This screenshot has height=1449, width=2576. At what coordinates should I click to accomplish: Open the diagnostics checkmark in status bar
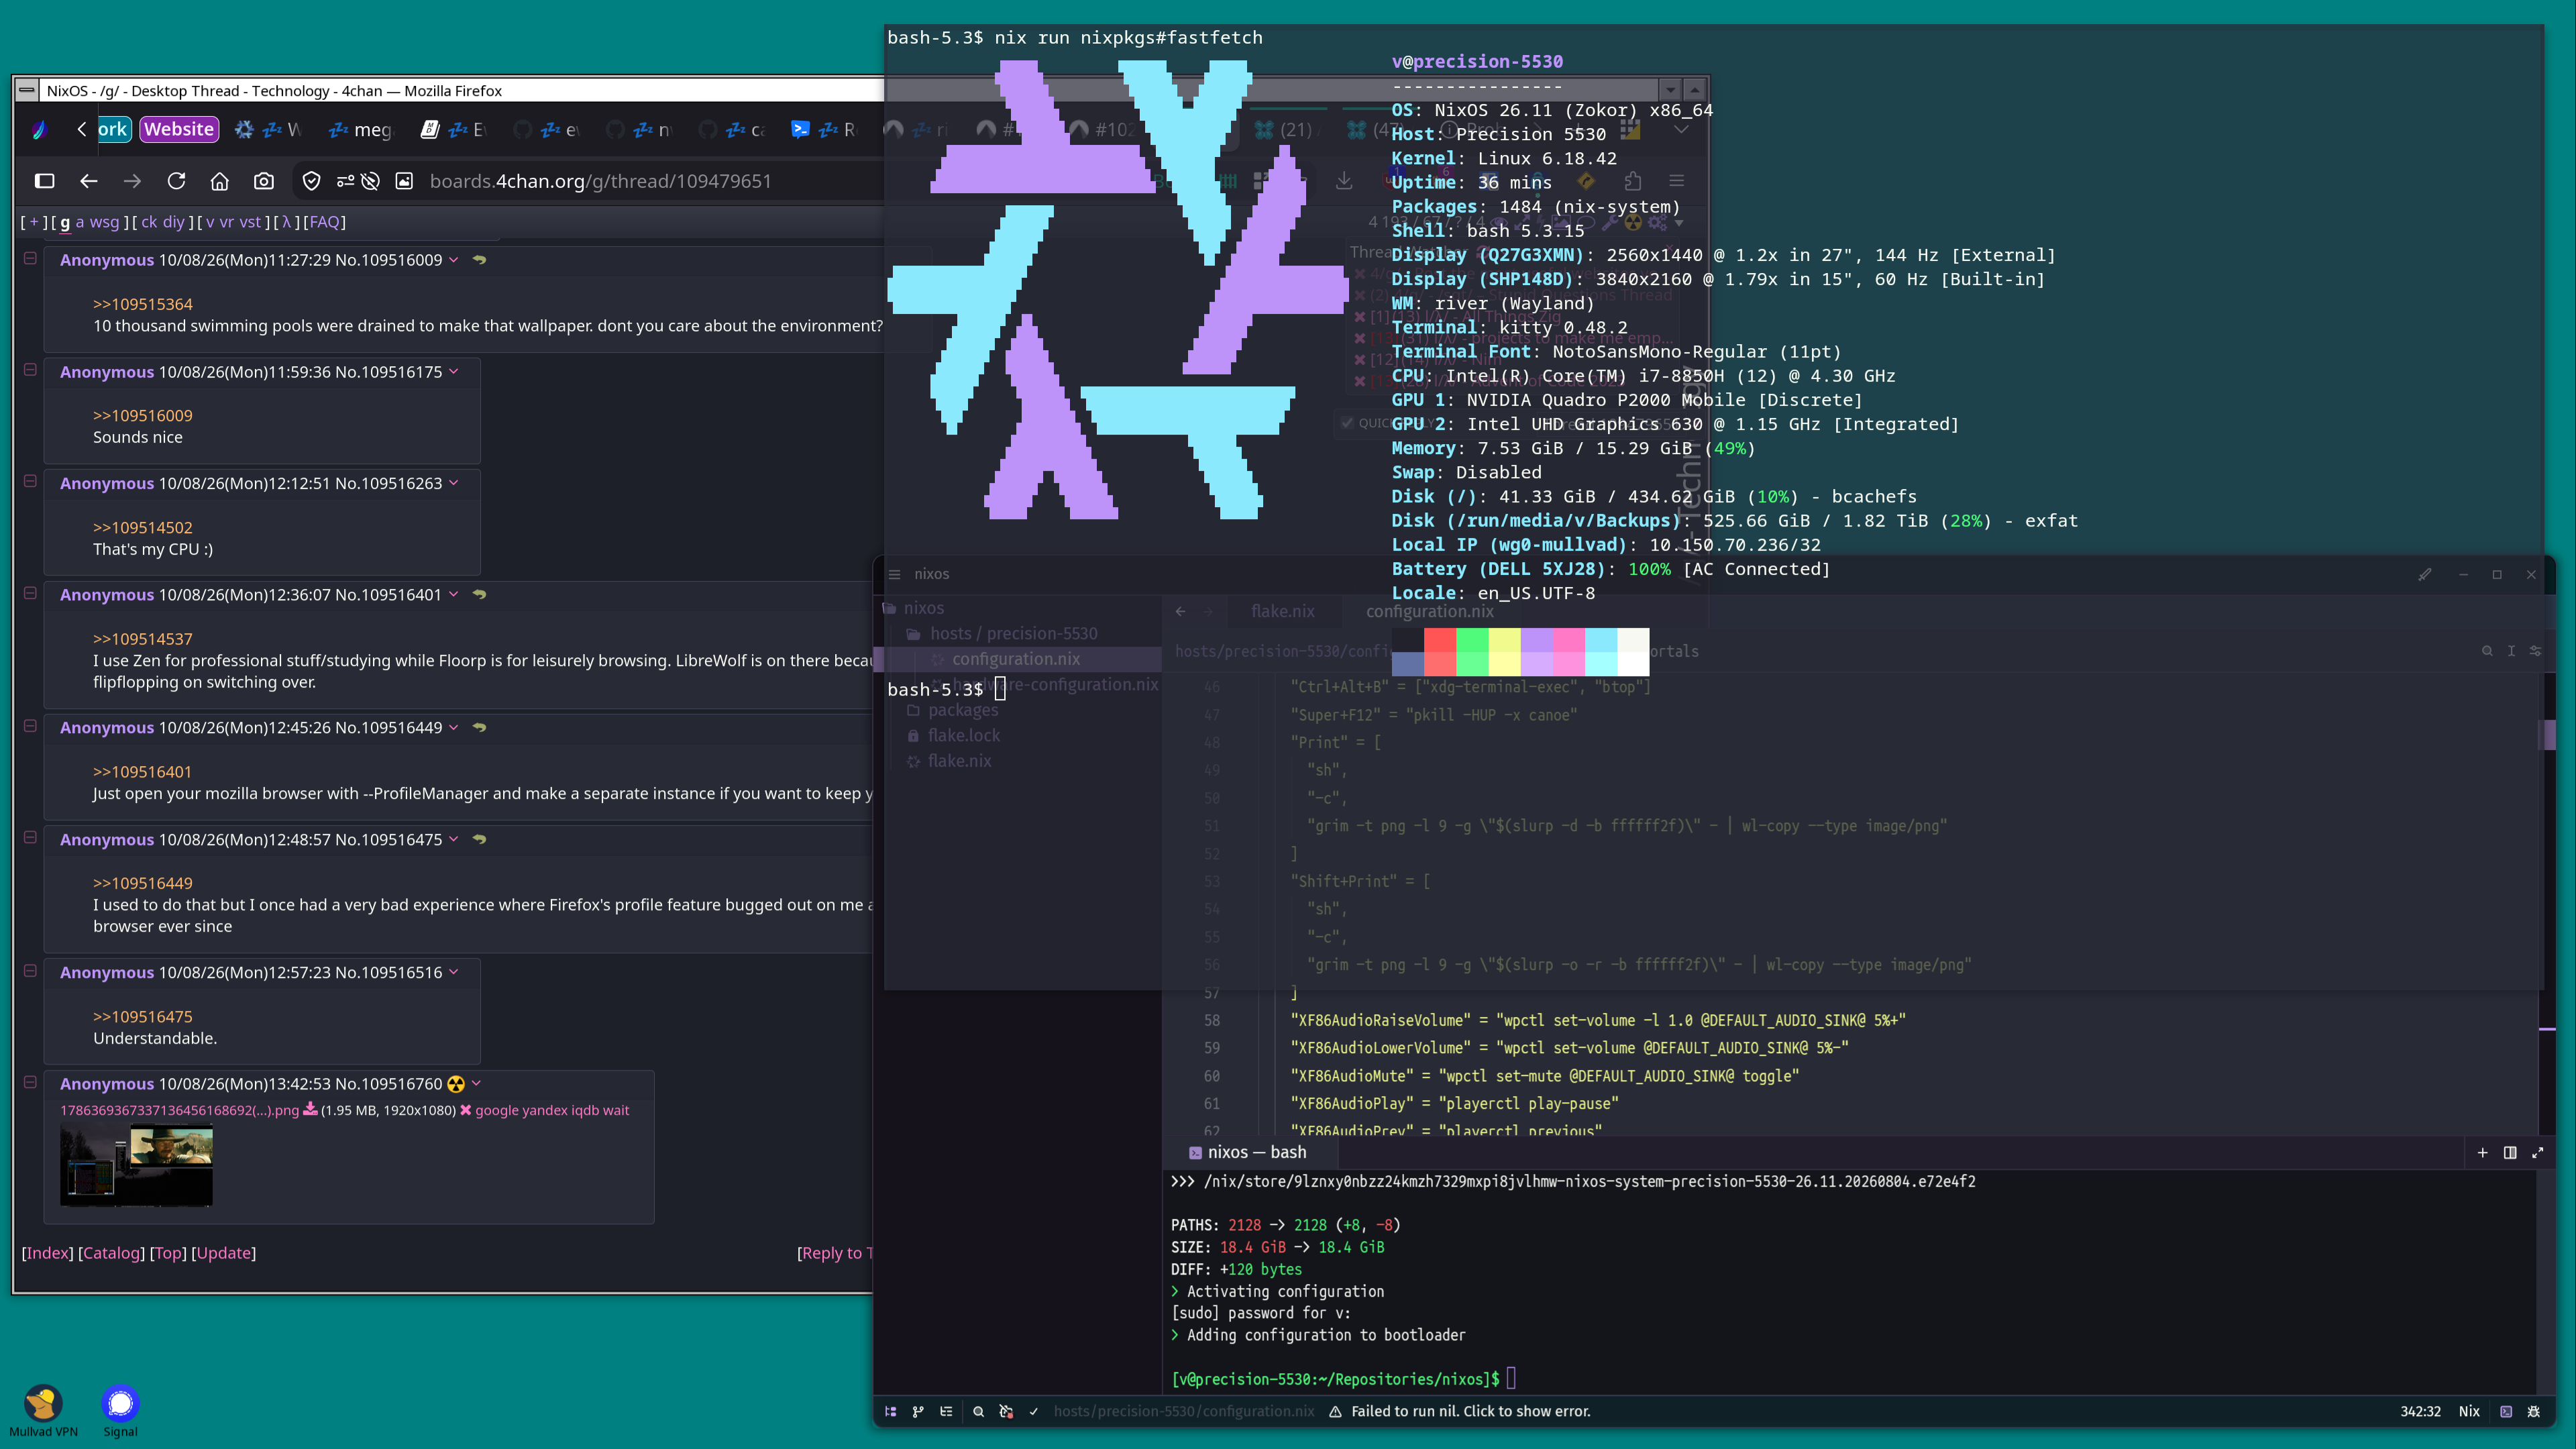pyautogui.click(x=1034, y=1411)
